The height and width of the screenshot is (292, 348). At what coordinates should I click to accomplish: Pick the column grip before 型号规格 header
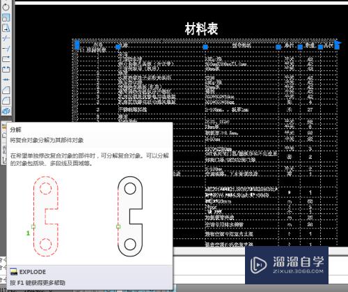[x=205, y=47]
